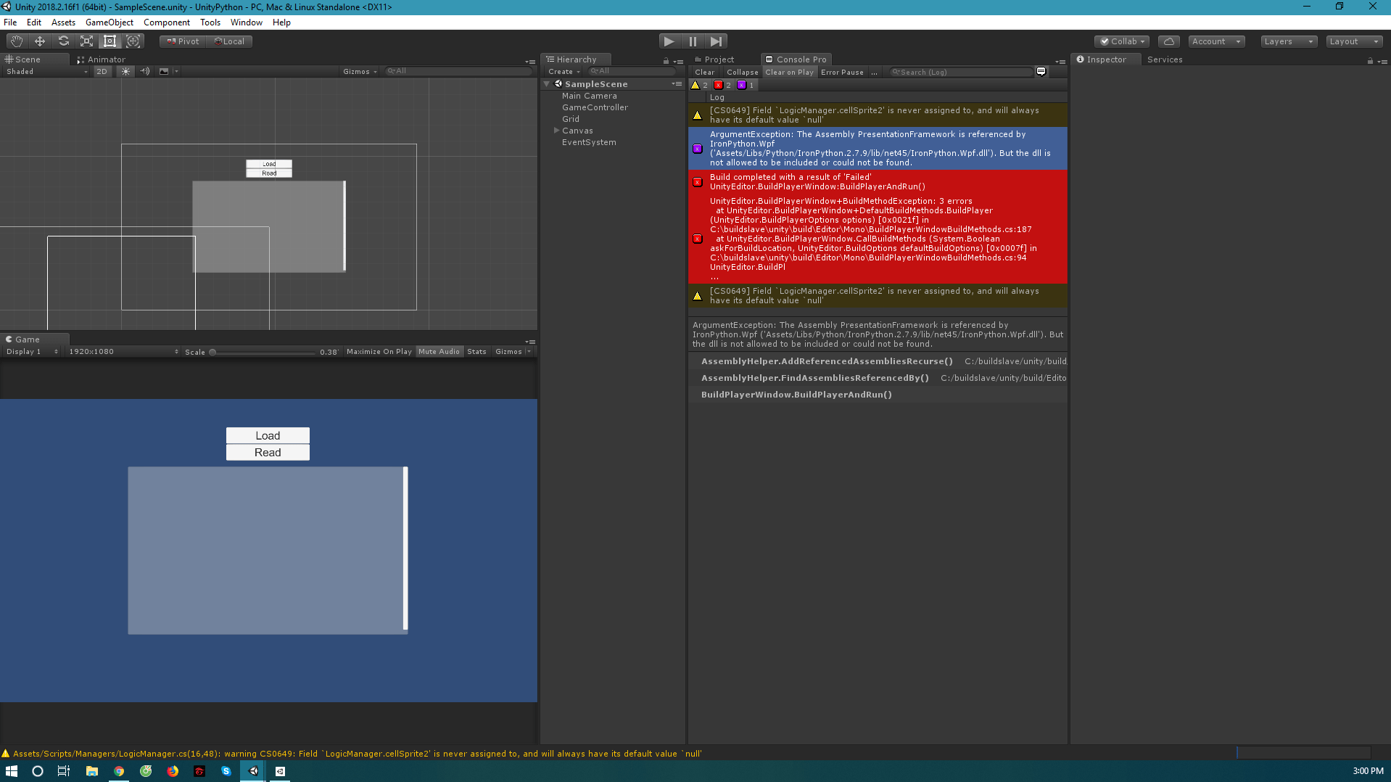
Task: Toggle Mute Audio in the Game view
Action: tap(439, 351)
